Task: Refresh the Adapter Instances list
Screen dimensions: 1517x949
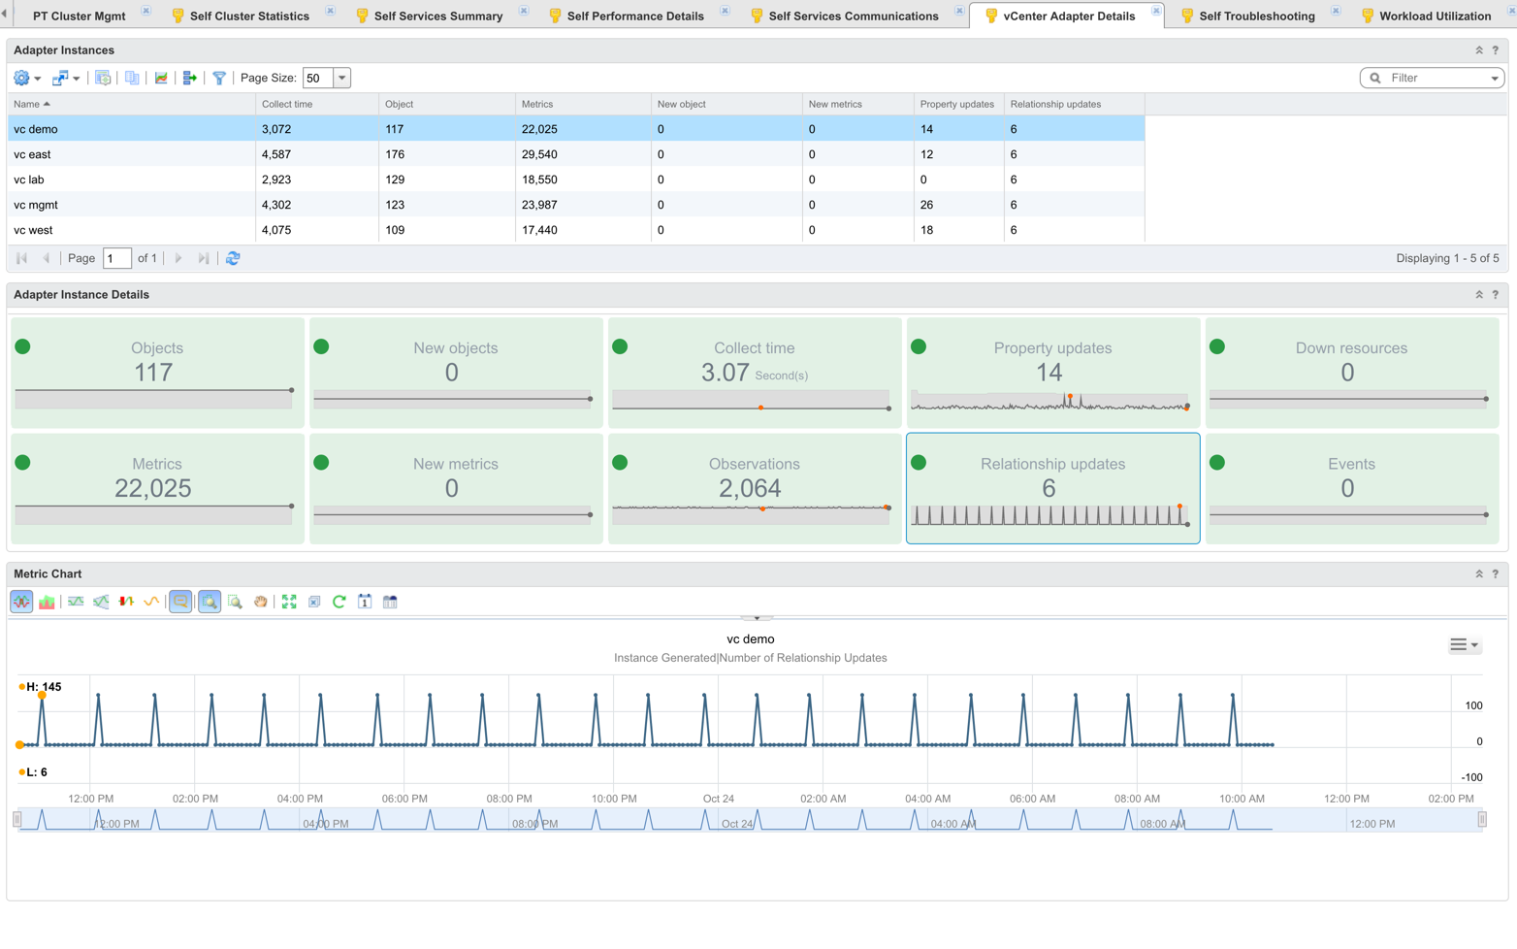Action: tap(233, 258)
